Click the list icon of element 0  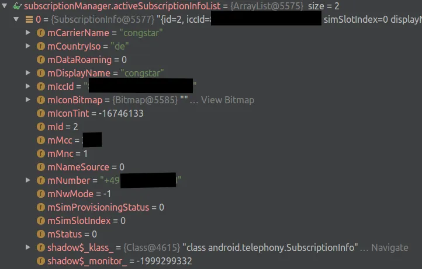pyautogui.click(x=29, y=19)
